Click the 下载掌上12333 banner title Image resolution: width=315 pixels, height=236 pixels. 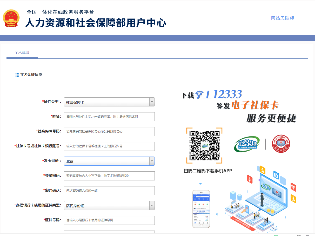(211, 95)
